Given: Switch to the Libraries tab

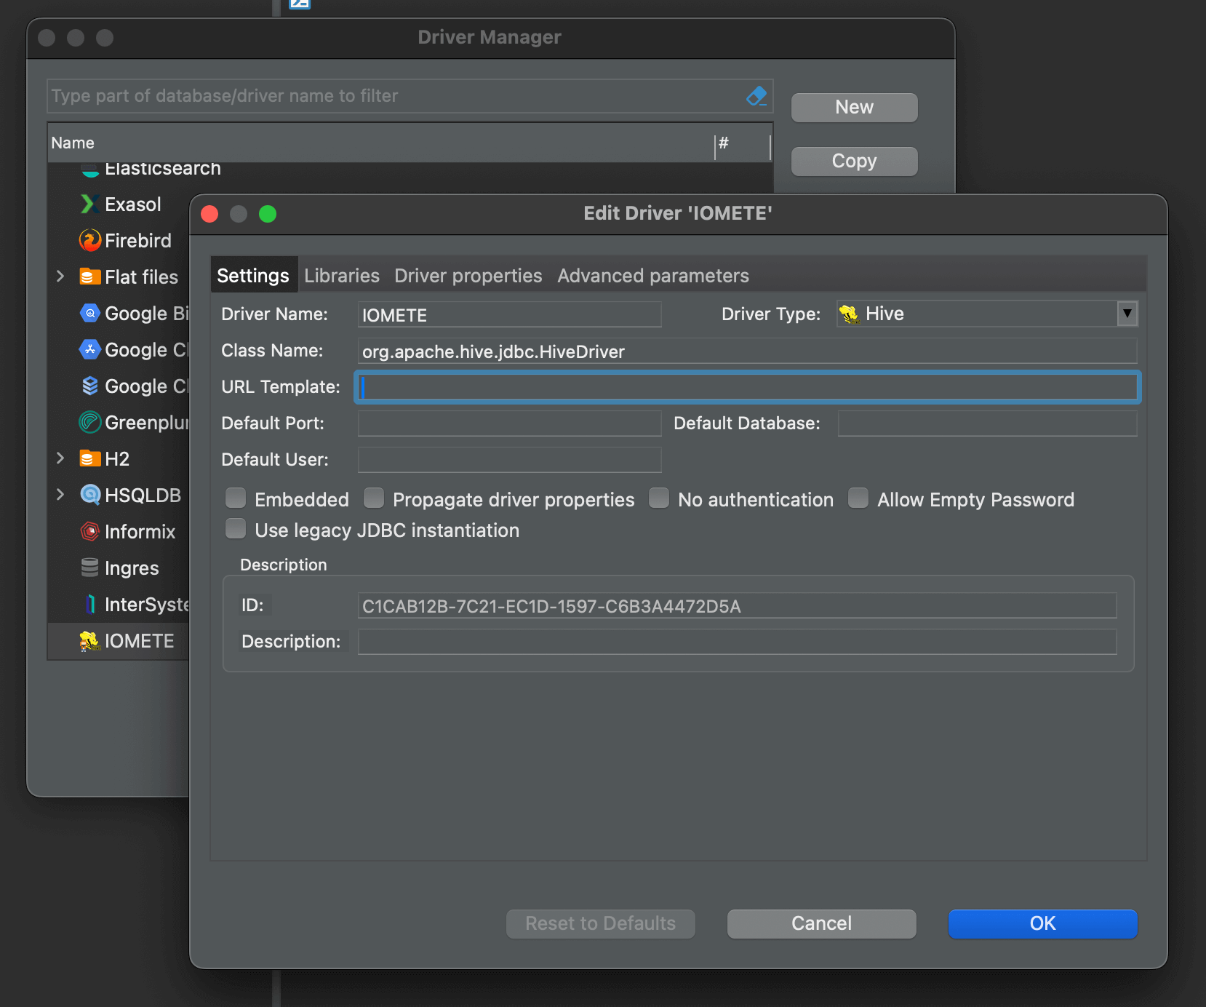Looking at the screenshot, I should 342,276.
